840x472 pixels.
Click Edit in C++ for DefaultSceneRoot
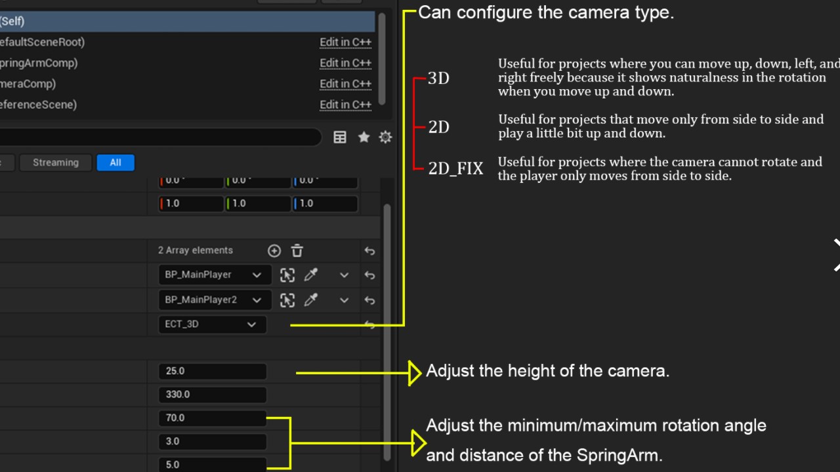pos(345,42)
